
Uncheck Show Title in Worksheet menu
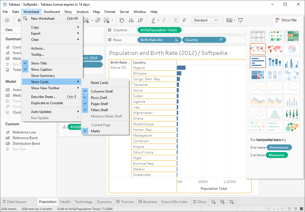[x=51, y=63]
